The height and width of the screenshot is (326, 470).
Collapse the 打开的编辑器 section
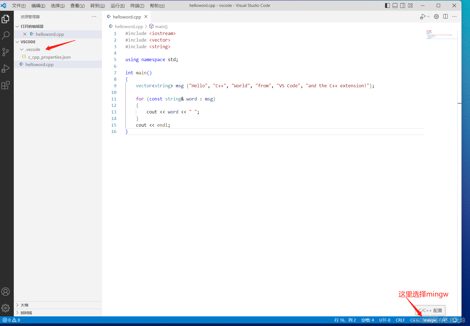(x=17, y=26)
